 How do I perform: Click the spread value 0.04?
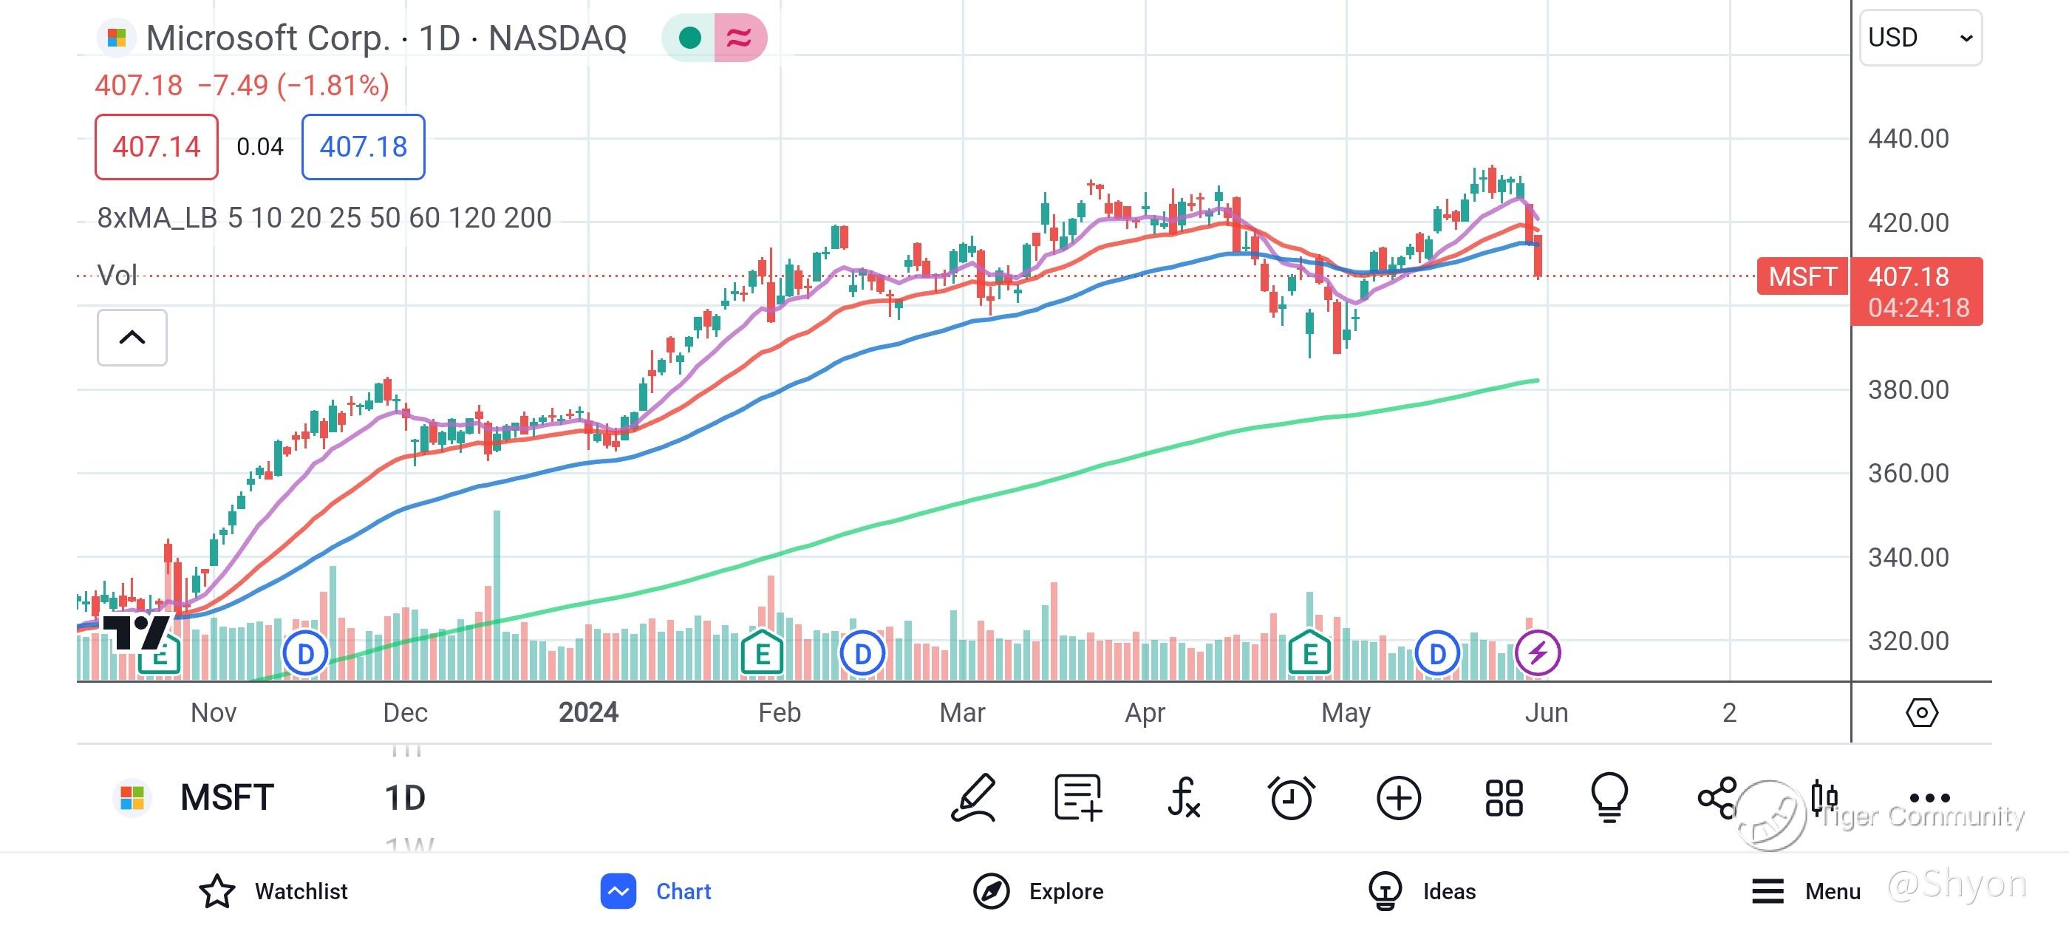click(260, 147)
